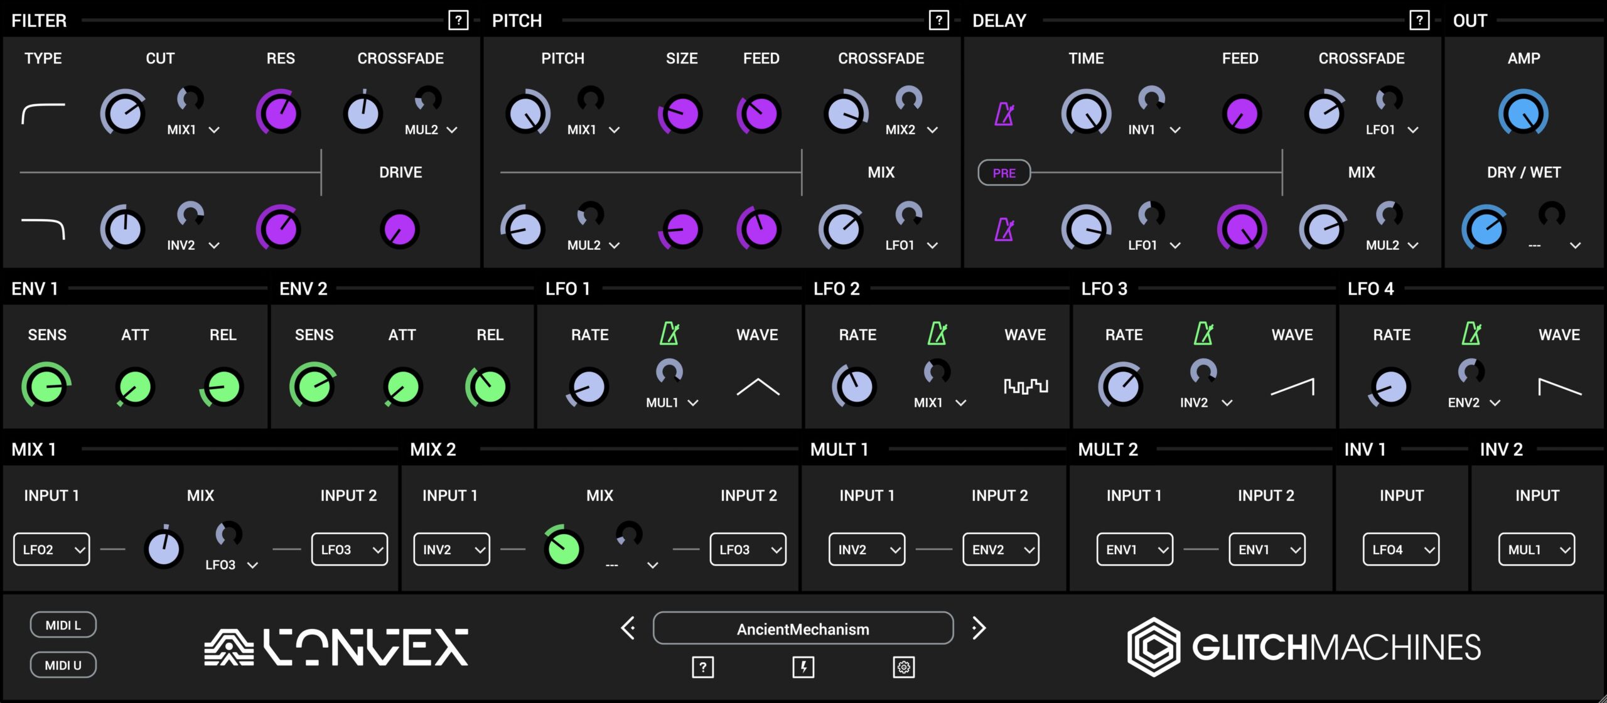Screen dimensions: 1607x703
Task: Adjust the ENV 1 ATT knob
Action: (x=135, y=386)
